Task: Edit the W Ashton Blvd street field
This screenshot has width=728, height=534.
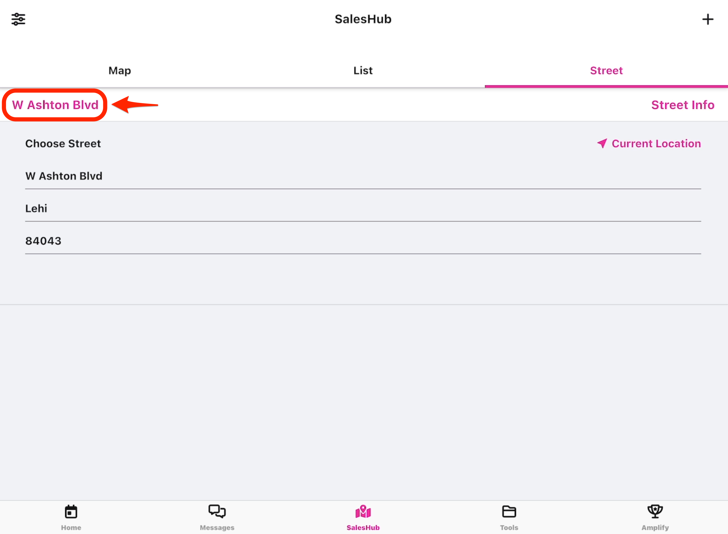Action: (x=363, y=176)
